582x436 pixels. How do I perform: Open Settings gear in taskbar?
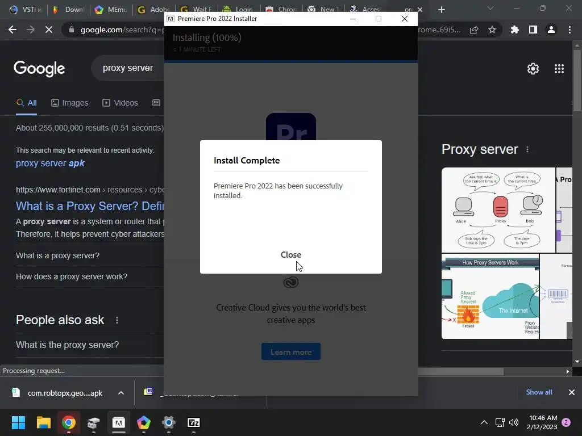point(168,422)
